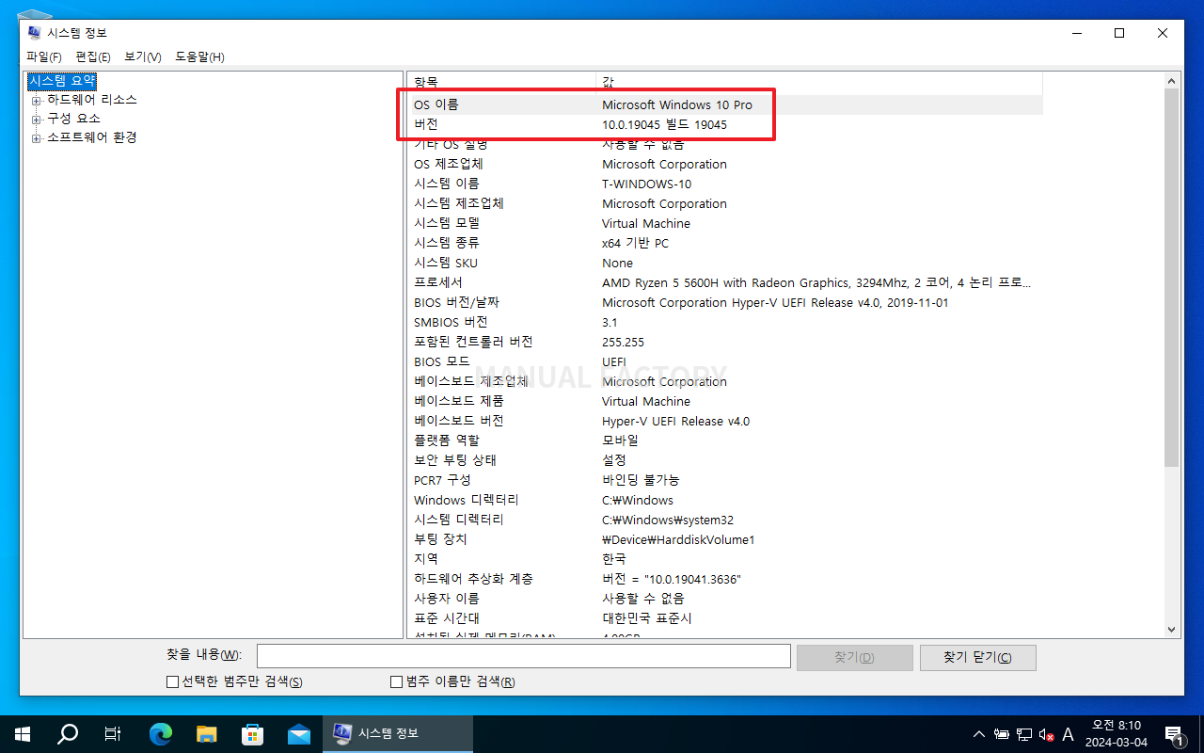Select the OS 제조업체 row

[x=725, y=164]
